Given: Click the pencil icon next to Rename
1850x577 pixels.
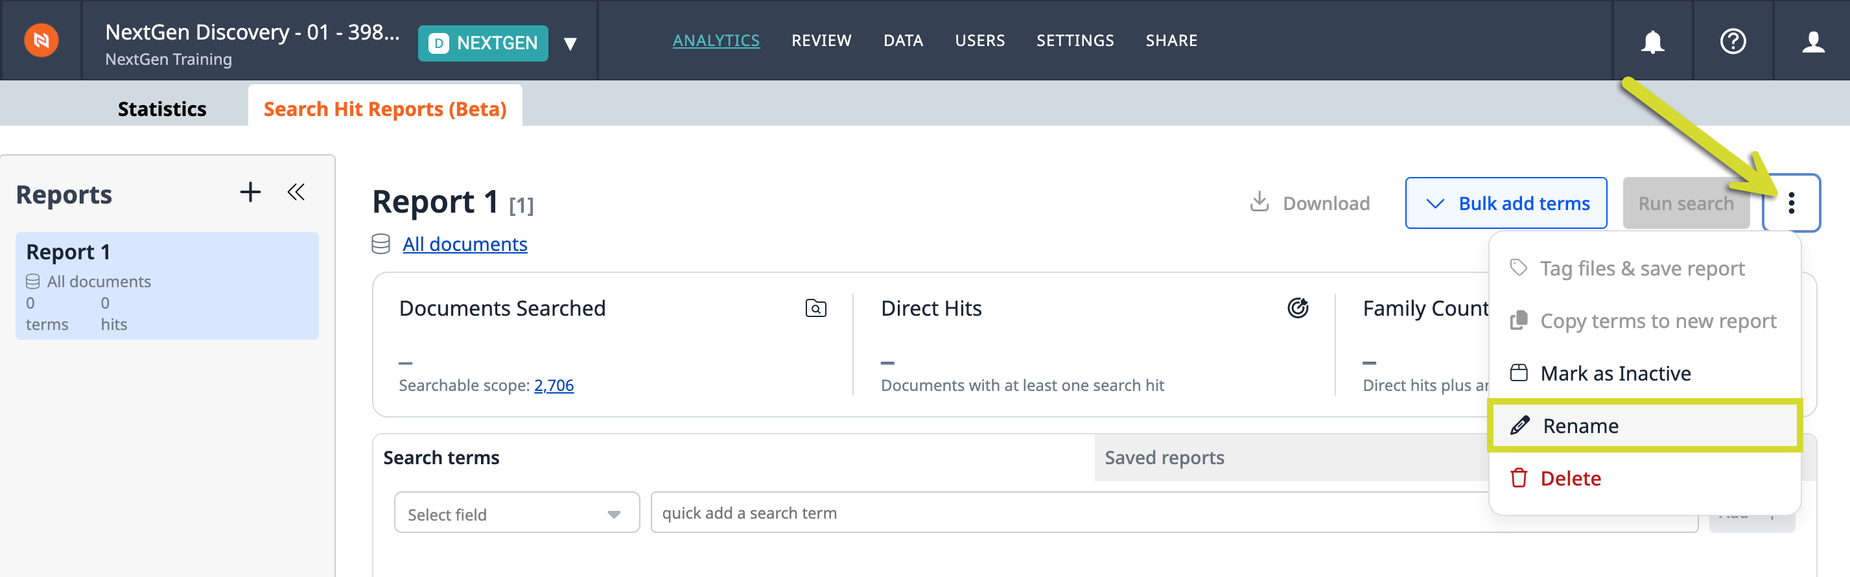Looking at the screenshot, I should [1519, 425].
